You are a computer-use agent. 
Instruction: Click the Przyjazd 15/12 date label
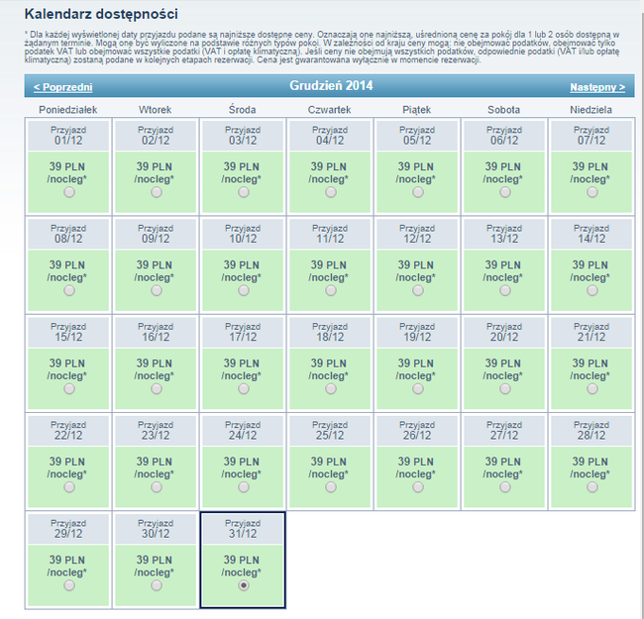(x=68, y=332)
